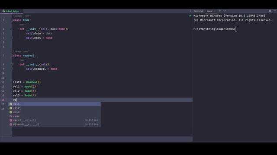Click 'val3 = Node(4)' code line
The width and height of the screenshot is (277, 155).
pyautogui.click(x=24, y=95)
